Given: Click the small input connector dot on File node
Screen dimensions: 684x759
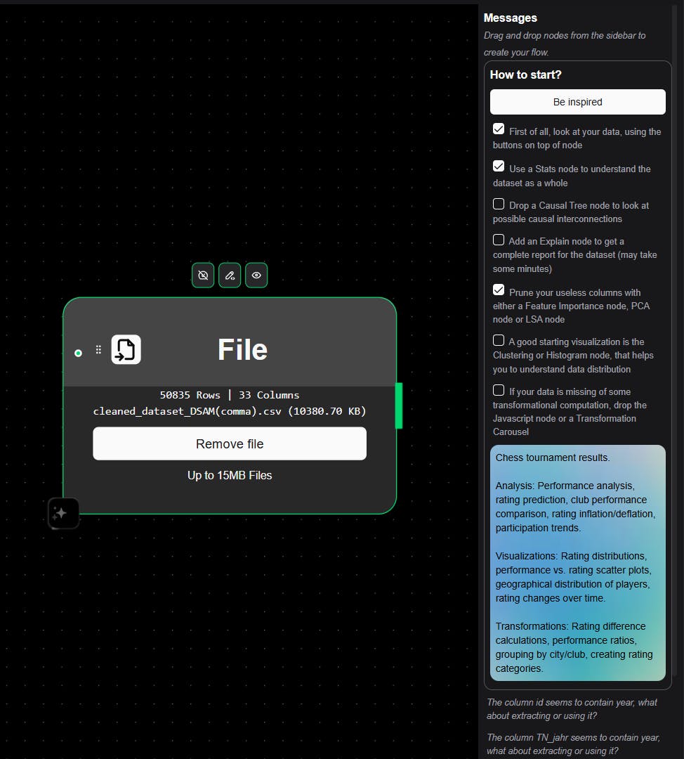Looking at the screenshot, I should point(79,353).
